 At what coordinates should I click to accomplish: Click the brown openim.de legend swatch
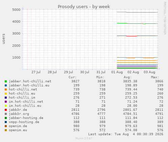click(x=6, y=126)
